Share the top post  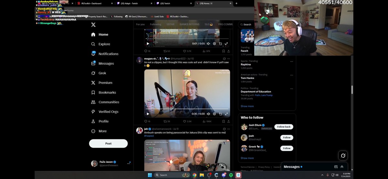pyautogui.click(x=229, y=51)
